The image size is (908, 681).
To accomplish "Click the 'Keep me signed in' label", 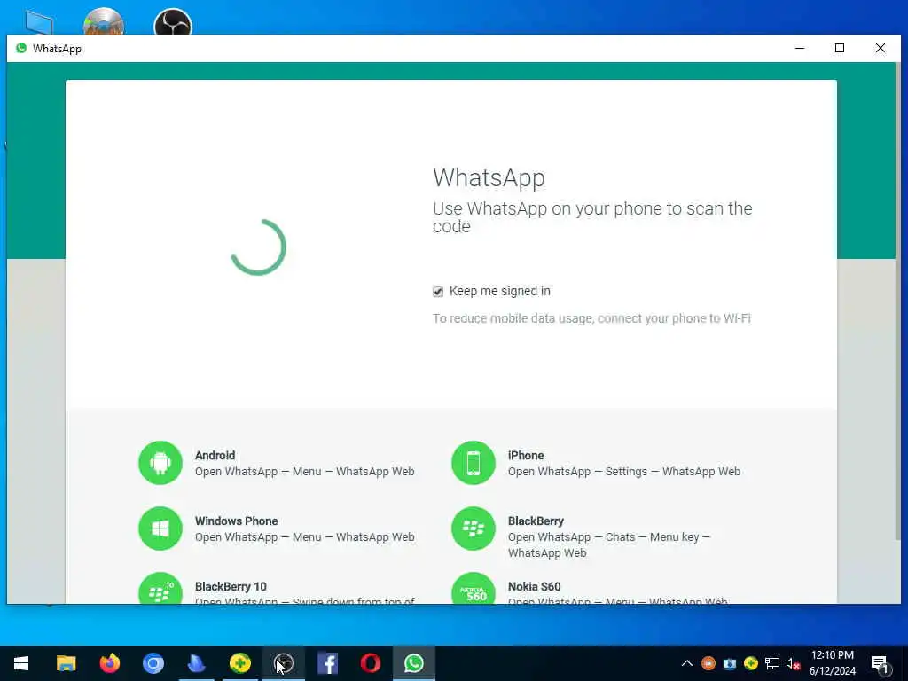I will 500,291.
